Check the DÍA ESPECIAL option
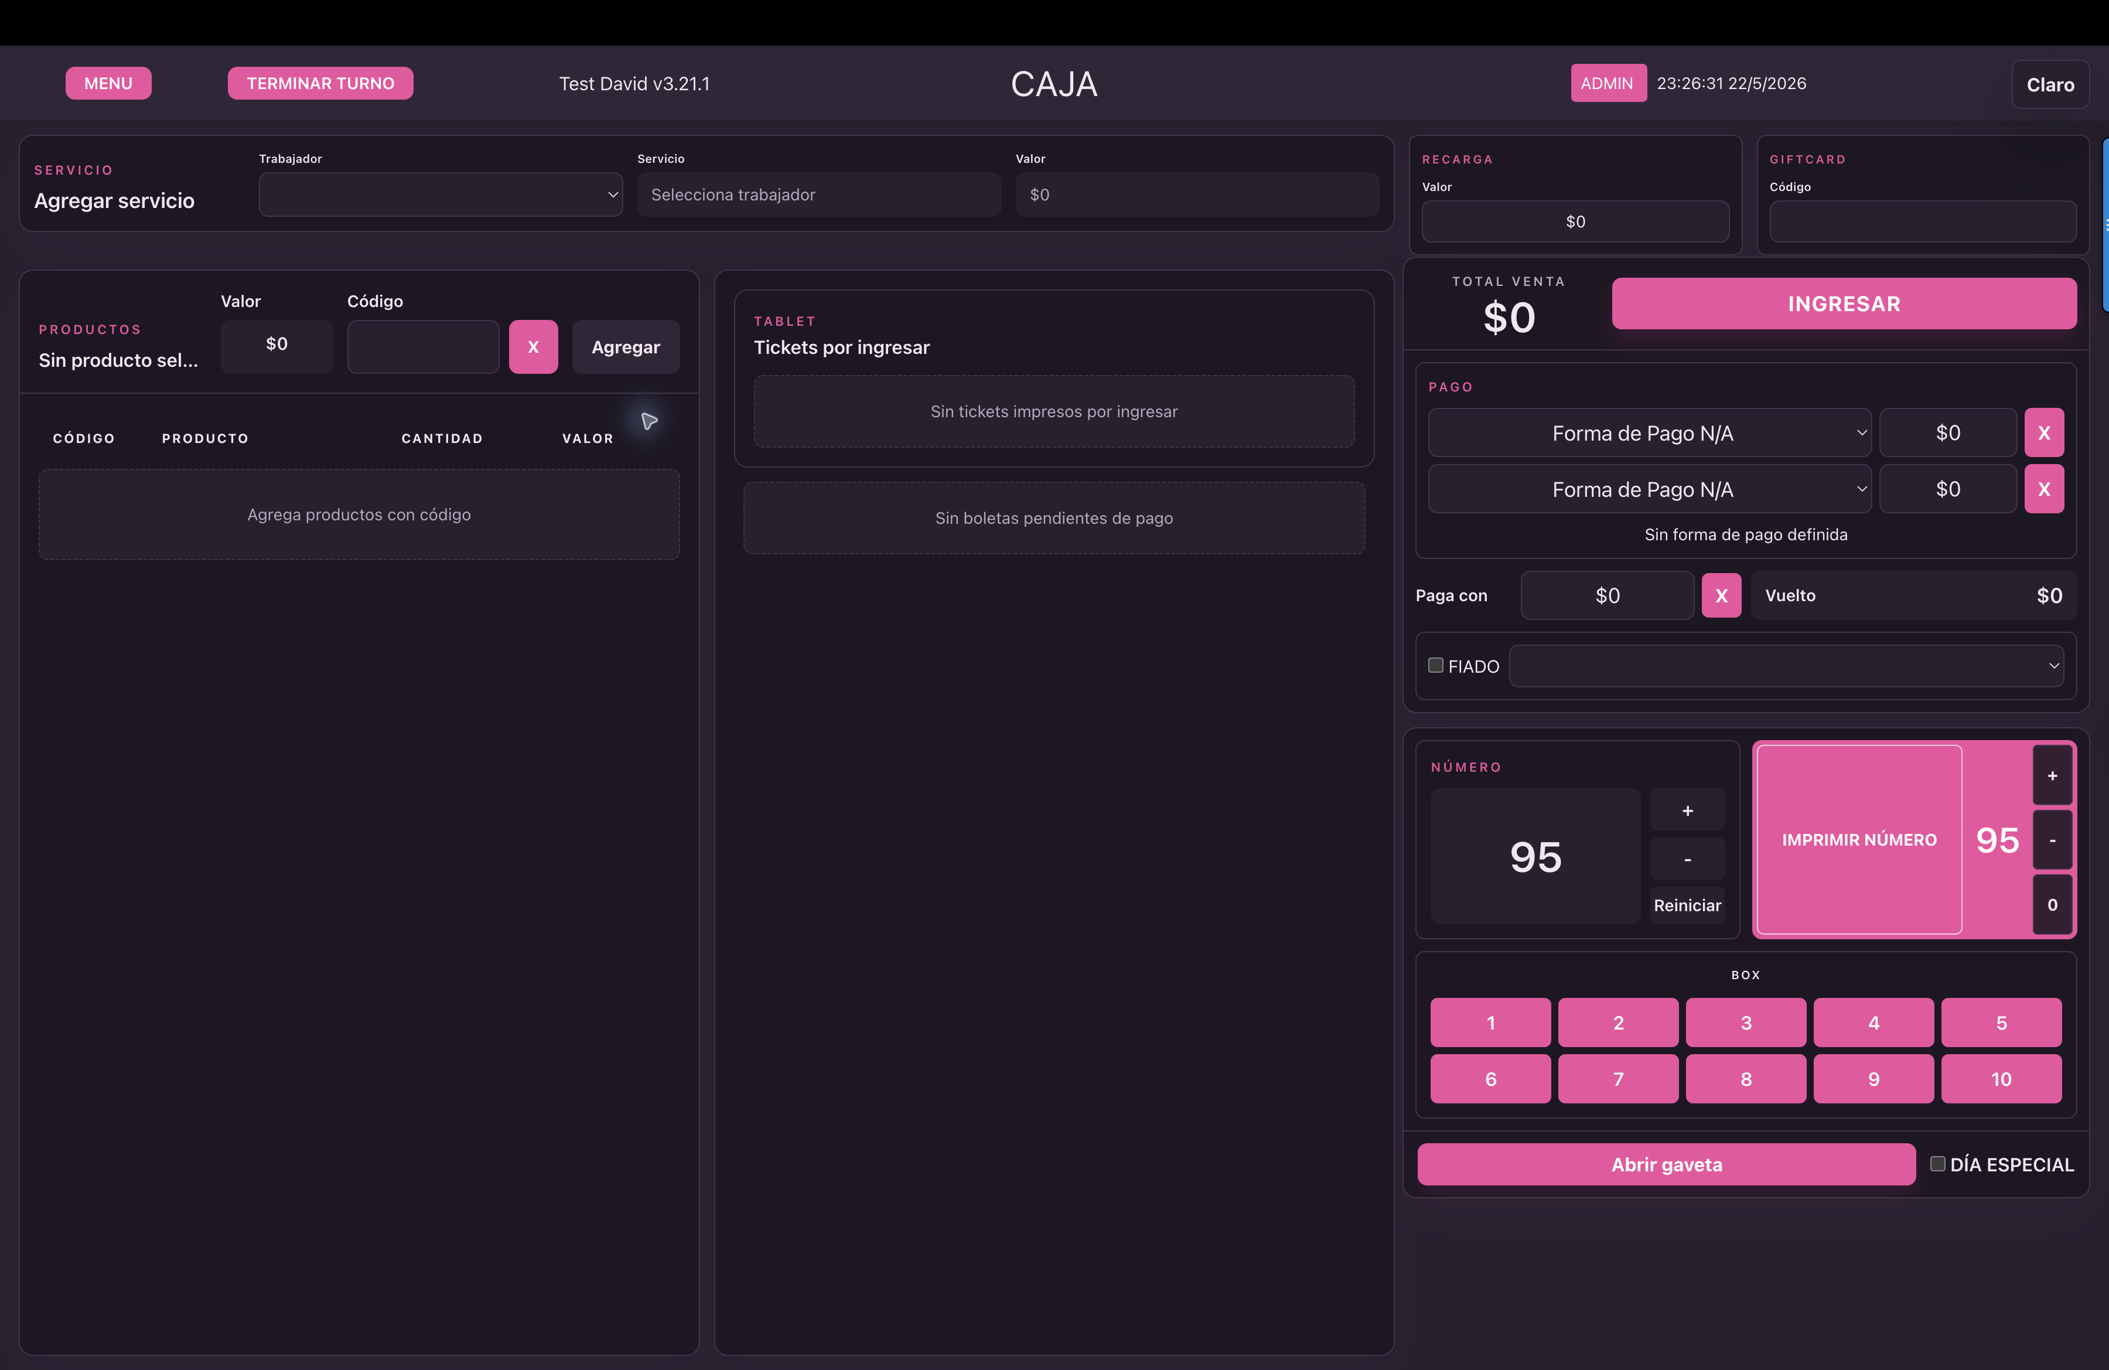This screenshot has height=1370, width=2109. point(1937,1164)
